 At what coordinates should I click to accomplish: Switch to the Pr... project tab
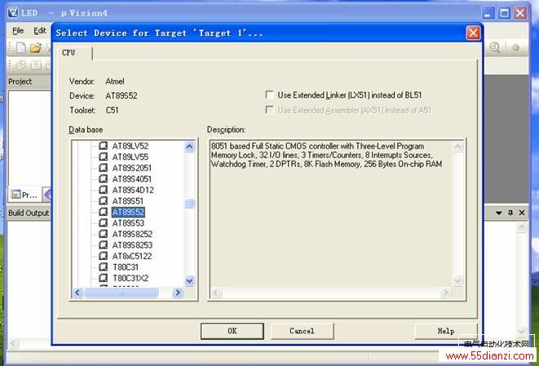24,195
